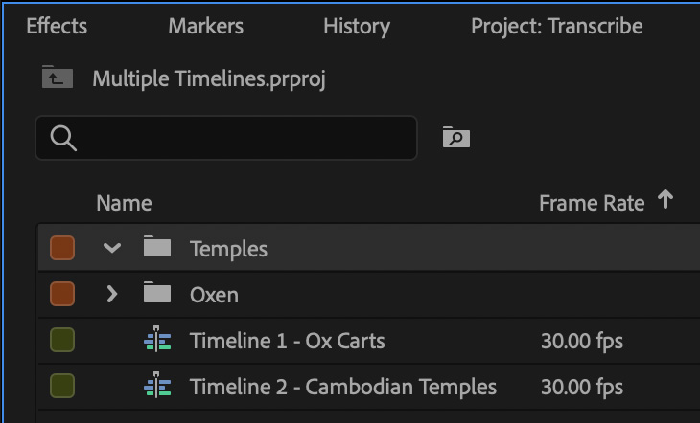Screen dimensions: 700x423
Task: Expand the Oxen bin chevron
Action: (112, 294)
